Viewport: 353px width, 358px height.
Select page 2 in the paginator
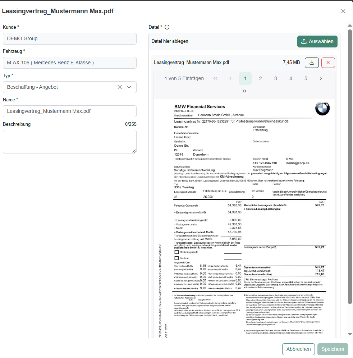tap(260, 79)
